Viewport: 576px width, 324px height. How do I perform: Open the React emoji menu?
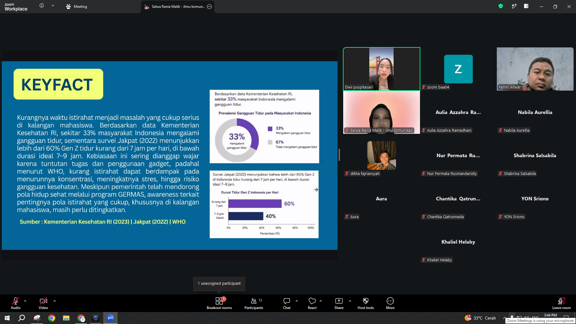[312, 303]
